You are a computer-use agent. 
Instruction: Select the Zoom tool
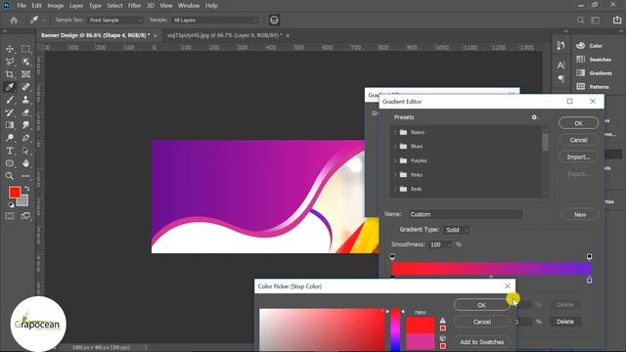(10, 176)
